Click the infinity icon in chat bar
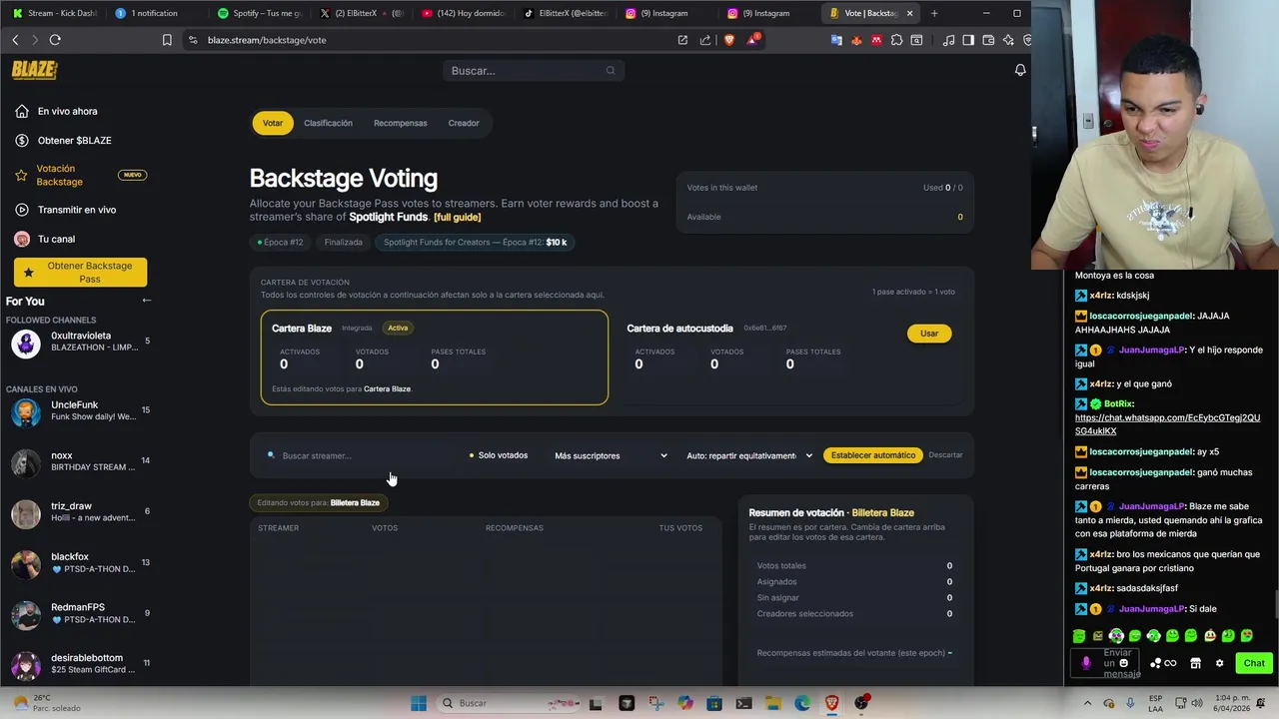This screenshot has width=1279, height=719. pyautogui.click(x=1170, y=663)
